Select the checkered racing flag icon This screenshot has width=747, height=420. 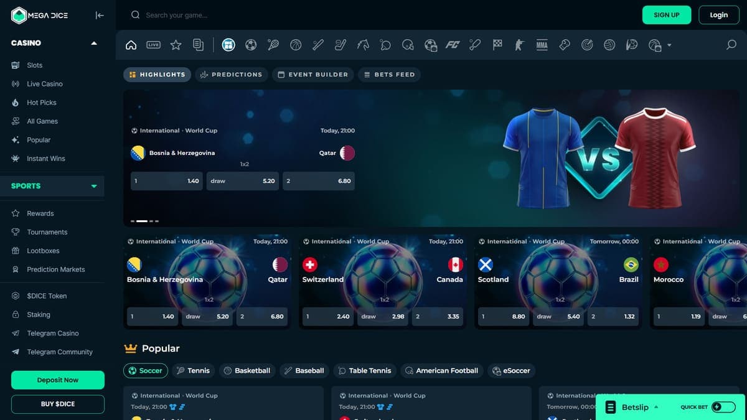[497, 45]
